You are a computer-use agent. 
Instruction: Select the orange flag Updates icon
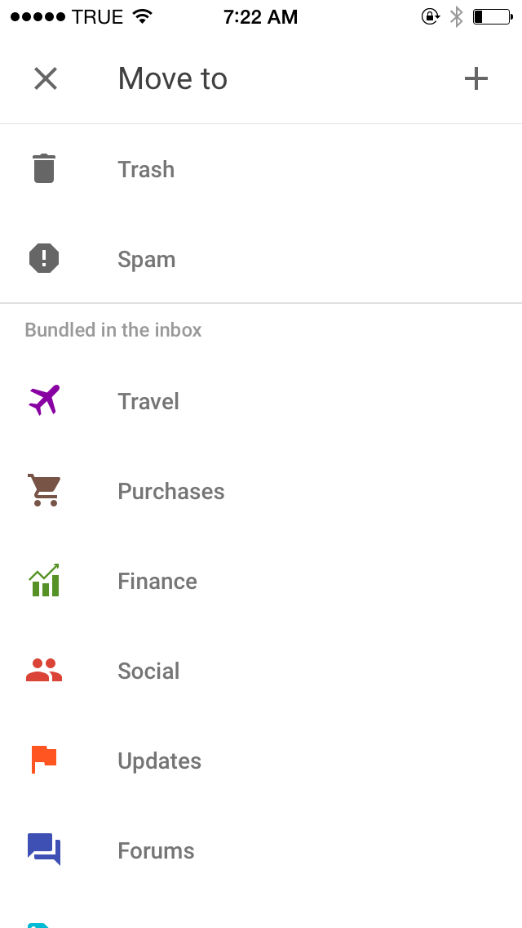[44, 760]
